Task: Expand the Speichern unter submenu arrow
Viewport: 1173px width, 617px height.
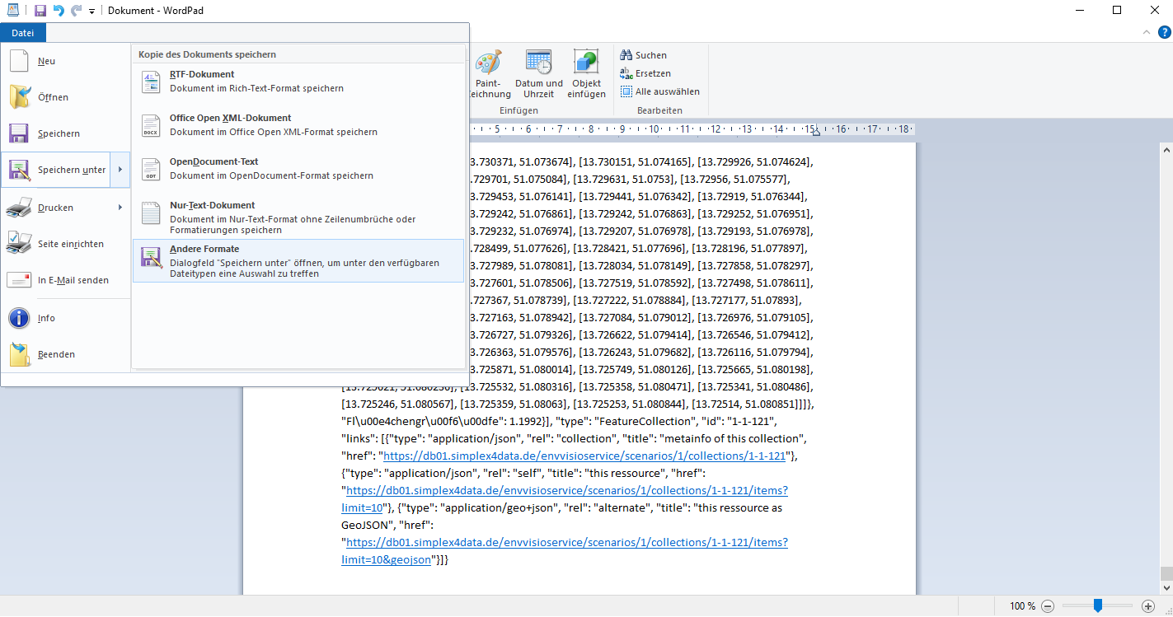Action: tap(120, 170)
